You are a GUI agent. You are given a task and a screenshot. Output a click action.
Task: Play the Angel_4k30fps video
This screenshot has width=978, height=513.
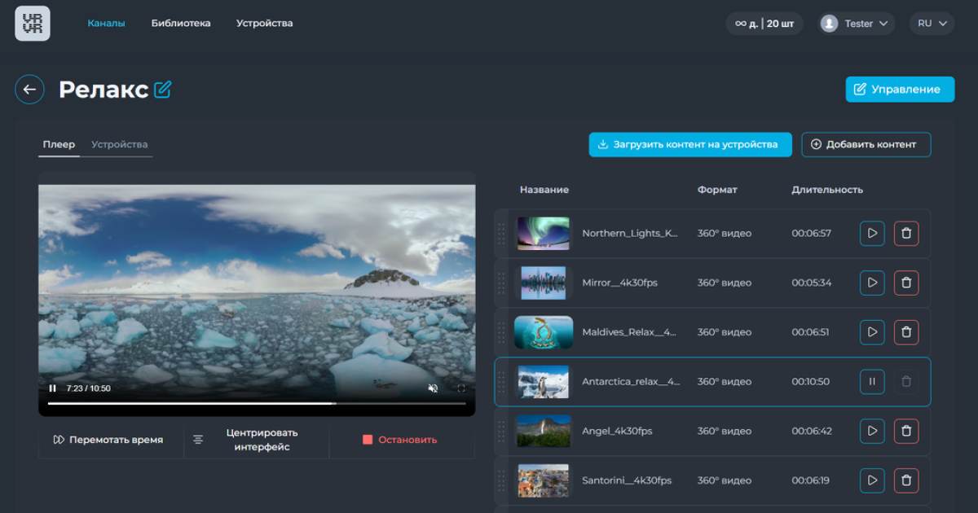(x=872, y=431)
